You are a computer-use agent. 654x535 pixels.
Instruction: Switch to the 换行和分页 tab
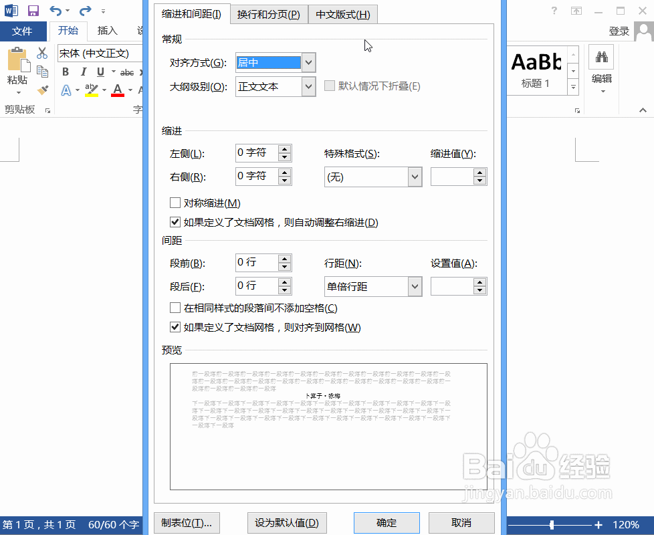point(268,14)
